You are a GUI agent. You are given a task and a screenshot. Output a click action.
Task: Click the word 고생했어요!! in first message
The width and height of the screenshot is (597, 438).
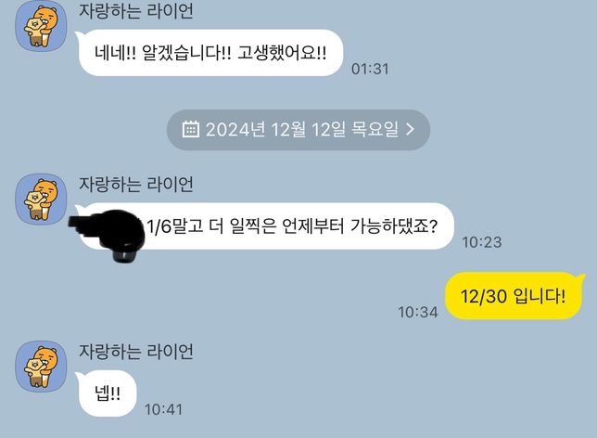tap(282, 53)
